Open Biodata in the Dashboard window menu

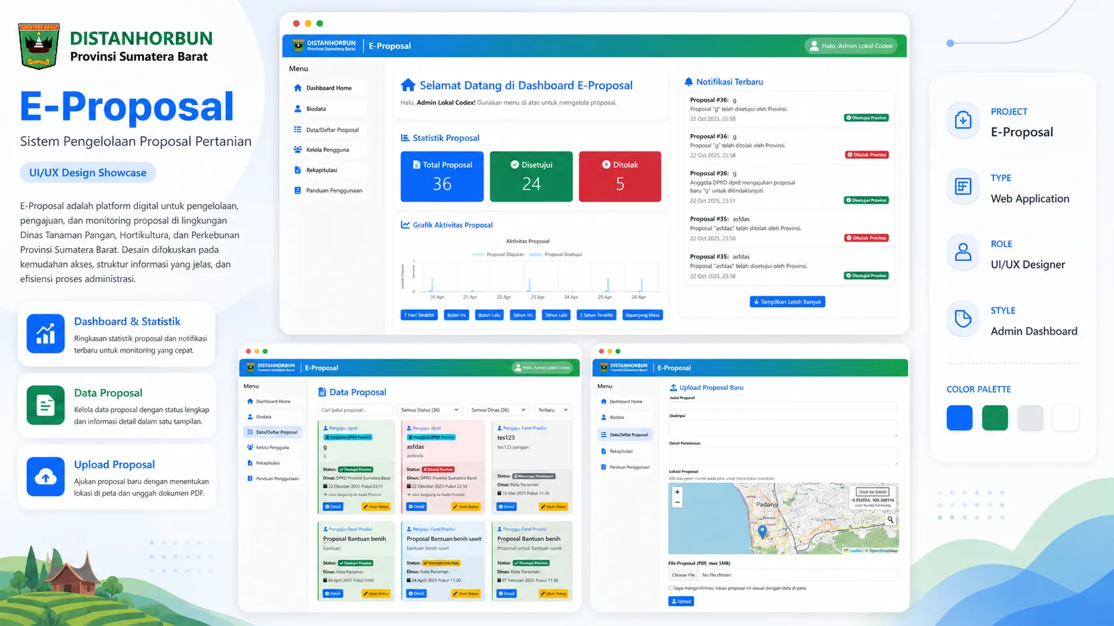click(x=329, y=108)
